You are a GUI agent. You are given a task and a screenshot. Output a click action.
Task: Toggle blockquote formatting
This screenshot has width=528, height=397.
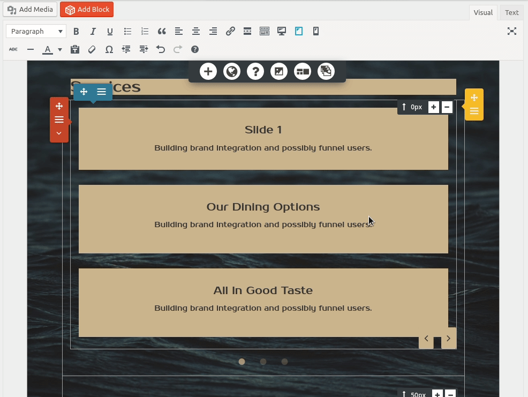(x=162, y=31)
